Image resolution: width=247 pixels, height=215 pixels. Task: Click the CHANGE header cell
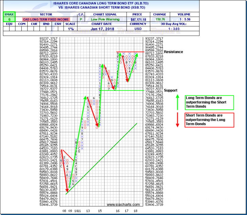[x=159, y=15]
